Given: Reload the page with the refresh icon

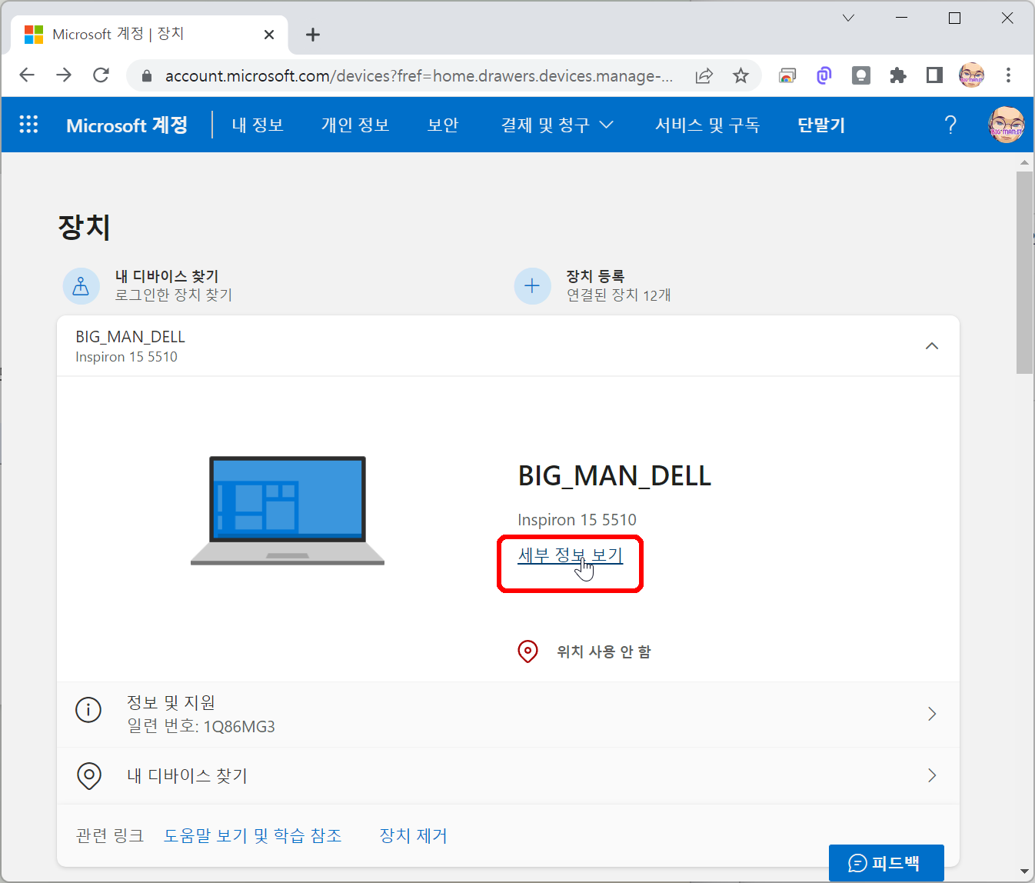Looking at the screenshot, I should tap(101, 75).
